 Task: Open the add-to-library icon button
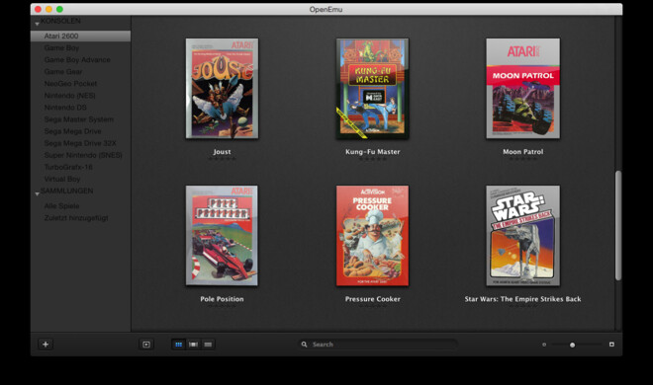(x=146, y=345)
